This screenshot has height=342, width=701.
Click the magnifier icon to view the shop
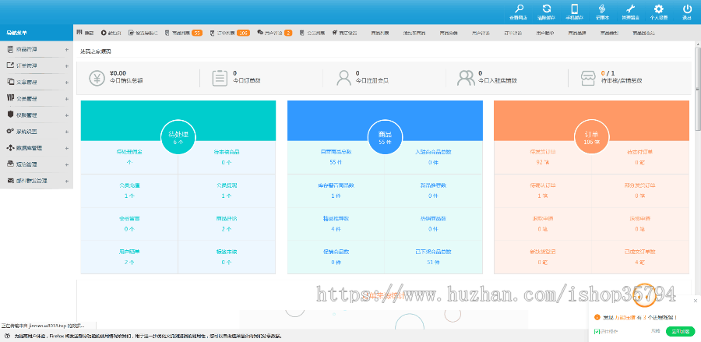point(519,9)
